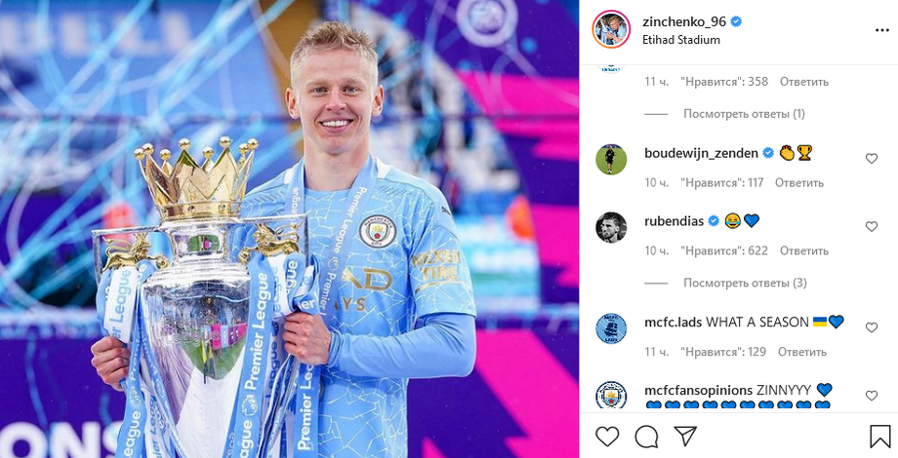Click the trophy photo of the post

[x=289, y=229]
